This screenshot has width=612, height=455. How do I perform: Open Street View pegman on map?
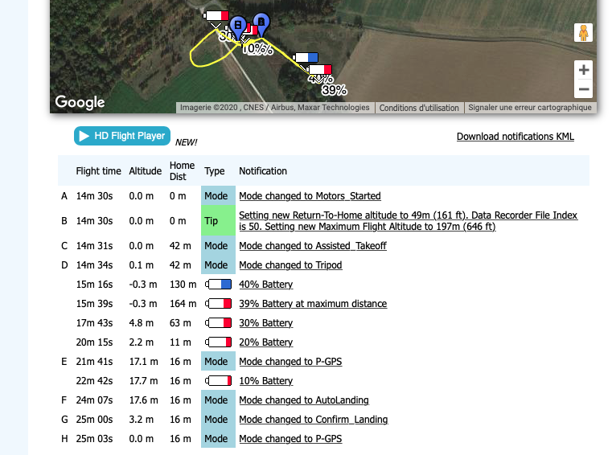(583, 33)
